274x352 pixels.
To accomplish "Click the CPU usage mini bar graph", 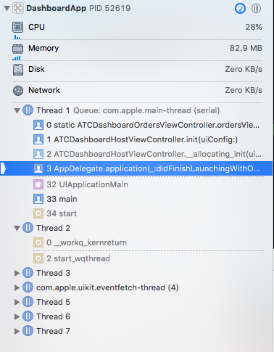I will pyautogui.click(x=17, y=37).
